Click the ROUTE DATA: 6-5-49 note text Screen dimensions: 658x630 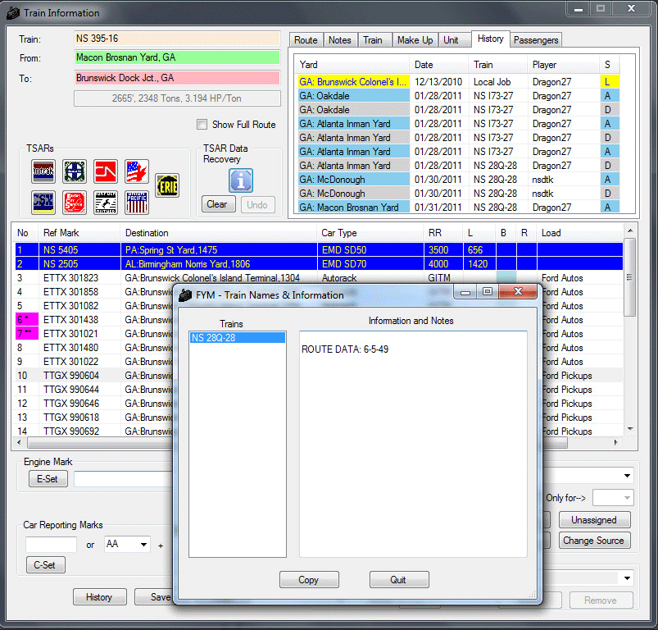point(345,349)
